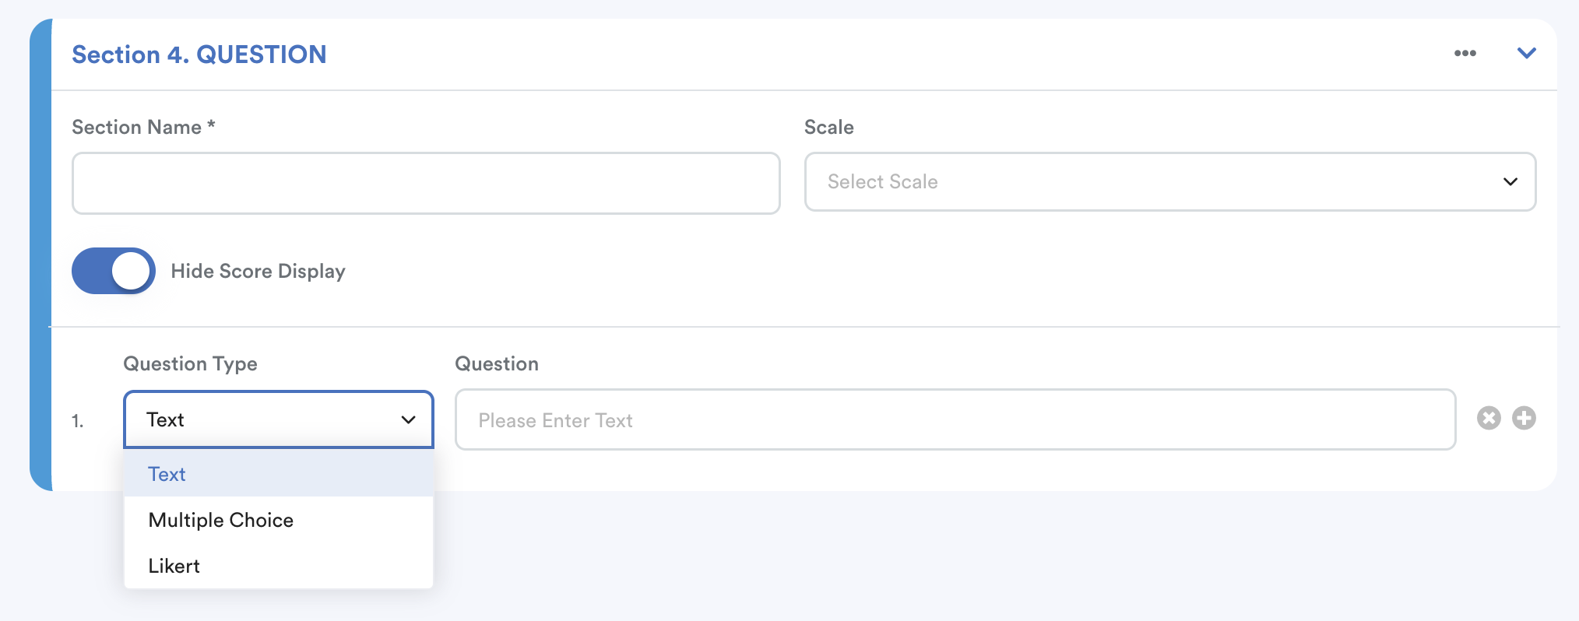The width and height of the screenshot is (1579, 621).
Task: Click the Question Type column label
Action: (190, 363)
